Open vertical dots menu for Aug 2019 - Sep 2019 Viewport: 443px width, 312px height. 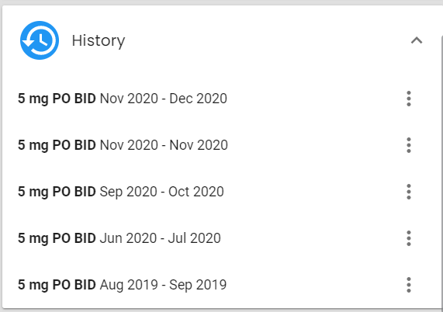[409, 285]
